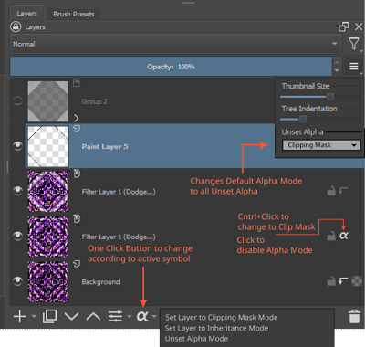Toggle visibility of Background layer

[x=17, y=281]
